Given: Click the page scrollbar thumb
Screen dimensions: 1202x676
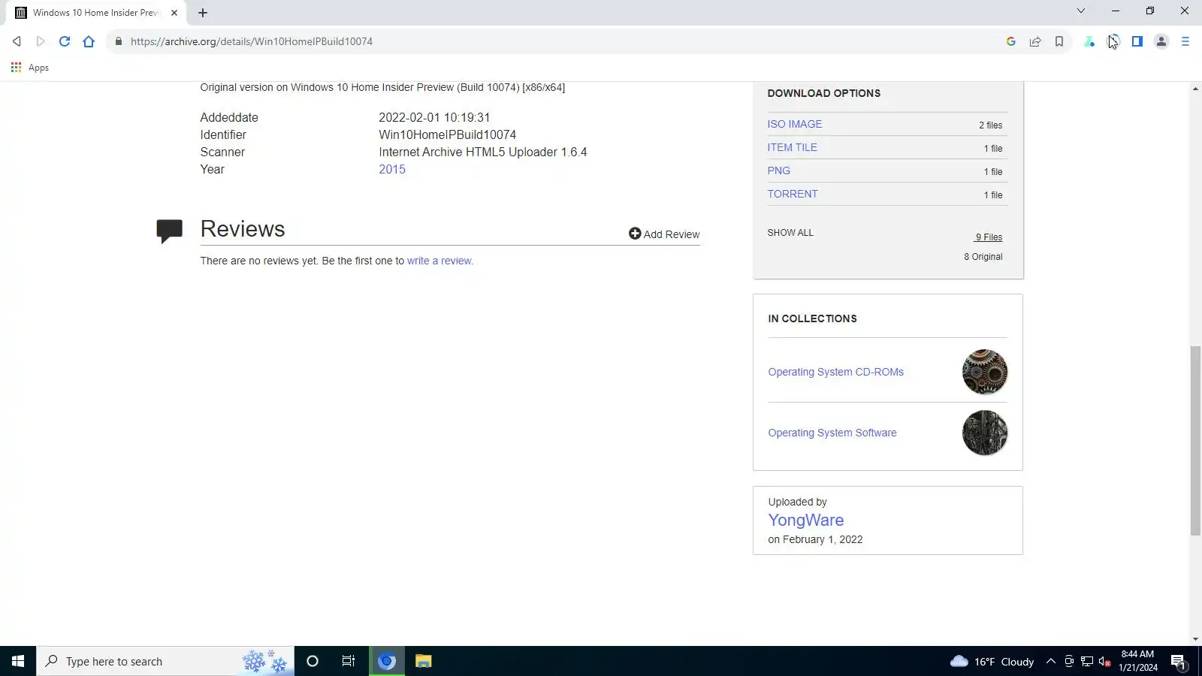Looking at the screenshot, I should click(1195, 440).
